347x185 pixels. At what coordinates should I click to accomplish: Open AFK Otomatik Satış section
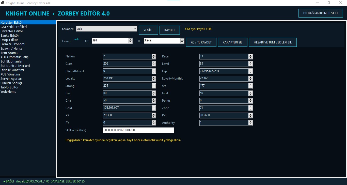click(x=28, y=57)
